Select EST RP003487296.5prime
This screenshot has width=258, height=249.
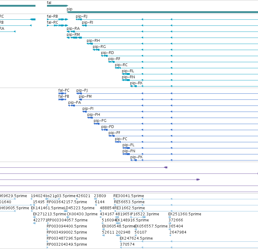pyautogui.click(x=67, y=238)
